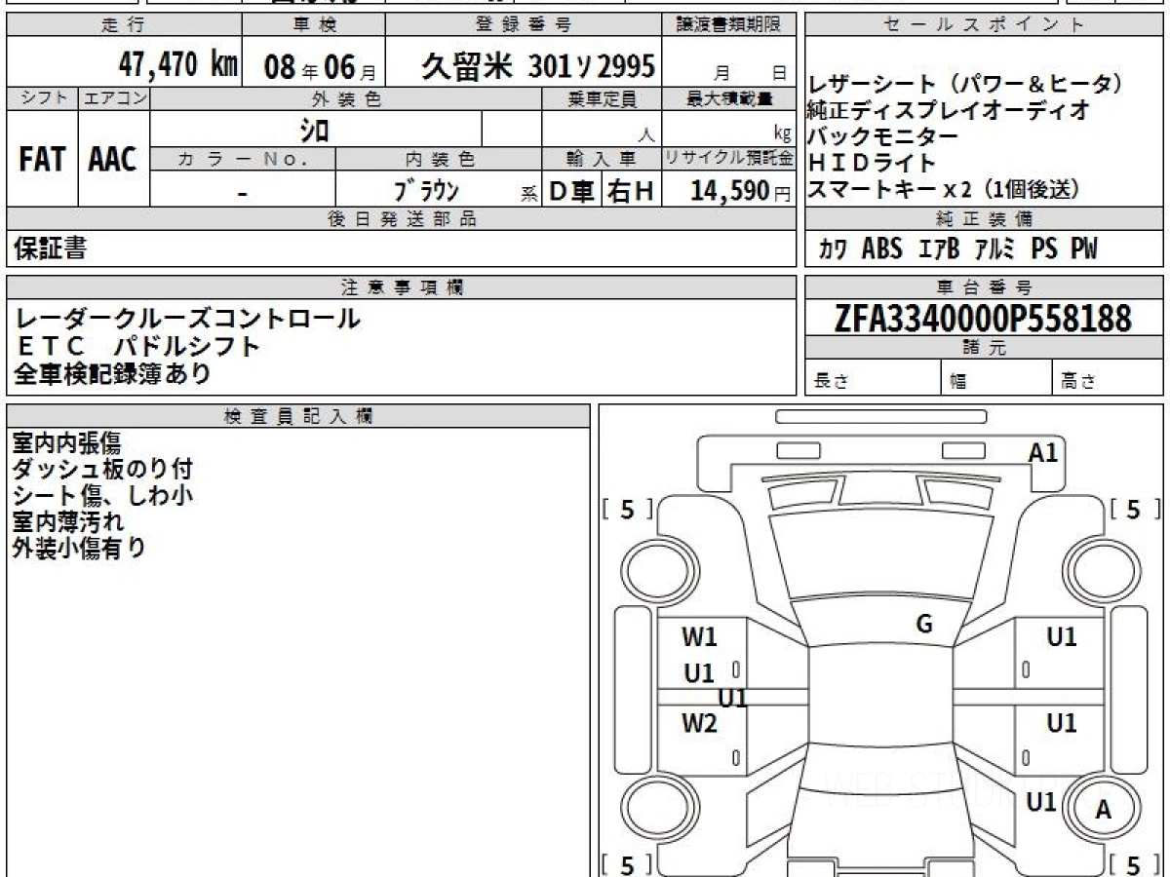Click the 高さ dimension cell

(x=1107, y=378)
